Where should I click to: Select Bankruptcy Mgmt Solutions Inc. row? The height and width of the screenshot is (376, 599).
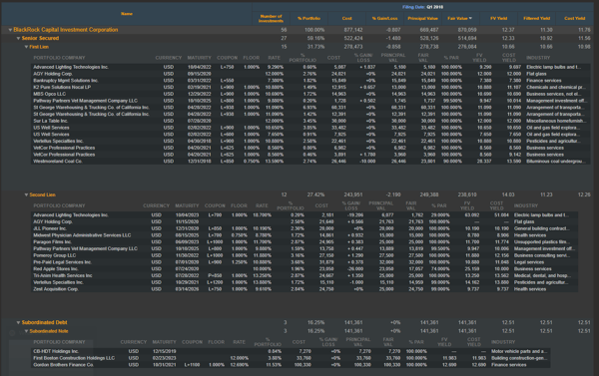coord(310,81)
